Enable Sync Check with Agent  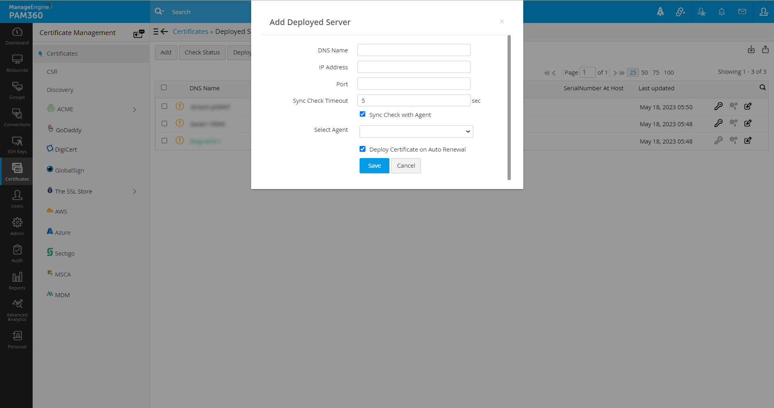pos(362,114)
